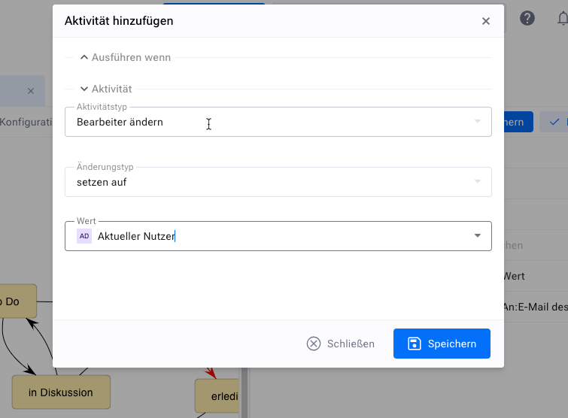Open the Aktivitätstyp dropdown arrow
Viewport: 568px width, 418px height.
coord(477,122)
